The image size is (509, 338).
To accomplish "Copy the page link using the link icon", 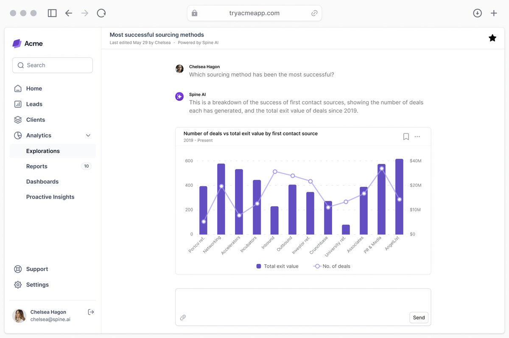I will click(314, 13).
